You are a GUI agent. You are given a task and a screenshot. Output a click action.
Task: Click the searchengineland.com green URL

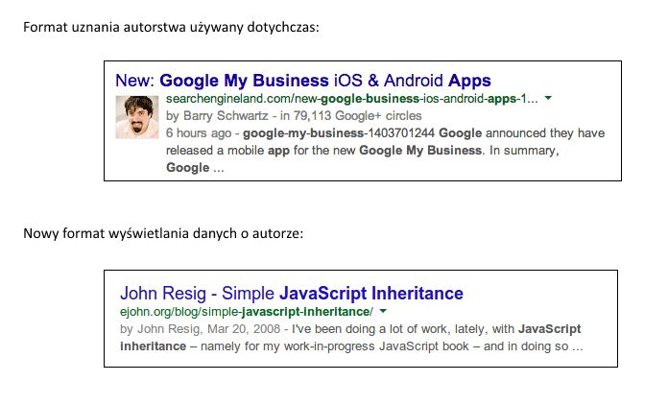(x=352, y=99)
